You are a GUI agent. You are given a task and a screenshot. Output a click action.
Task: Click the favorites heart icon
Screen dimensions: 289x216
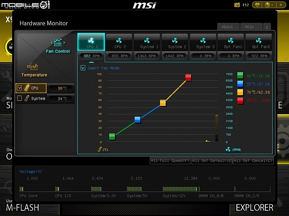(x=257, y=5)
